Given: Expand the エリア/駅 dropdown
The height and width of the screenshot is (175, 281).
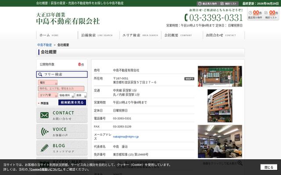Looking at the screenshot, I should pyautogui.click(x=48, y=95).
